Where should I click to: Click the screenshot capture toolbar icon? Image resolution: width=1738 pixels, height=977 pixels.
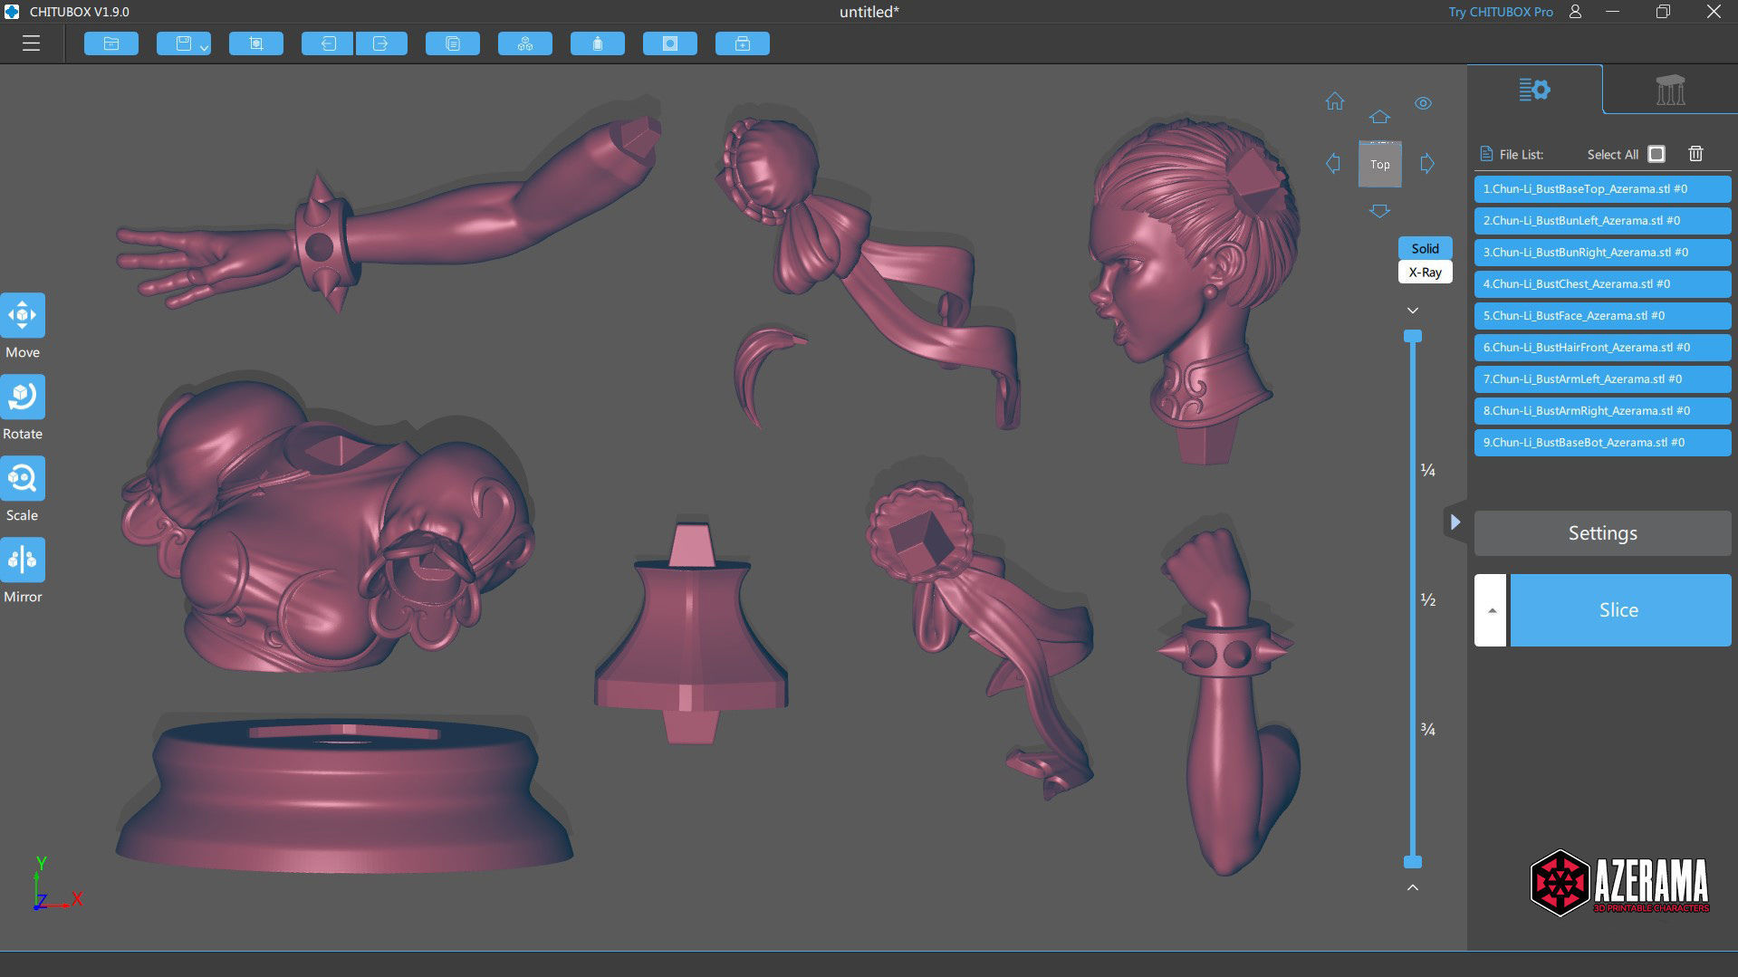coord(256,43)
